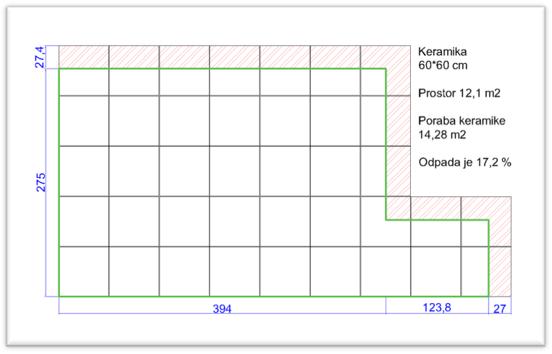Click the top-left corner of the green outline
Screen dimensions: 552x354
point(59,69)
